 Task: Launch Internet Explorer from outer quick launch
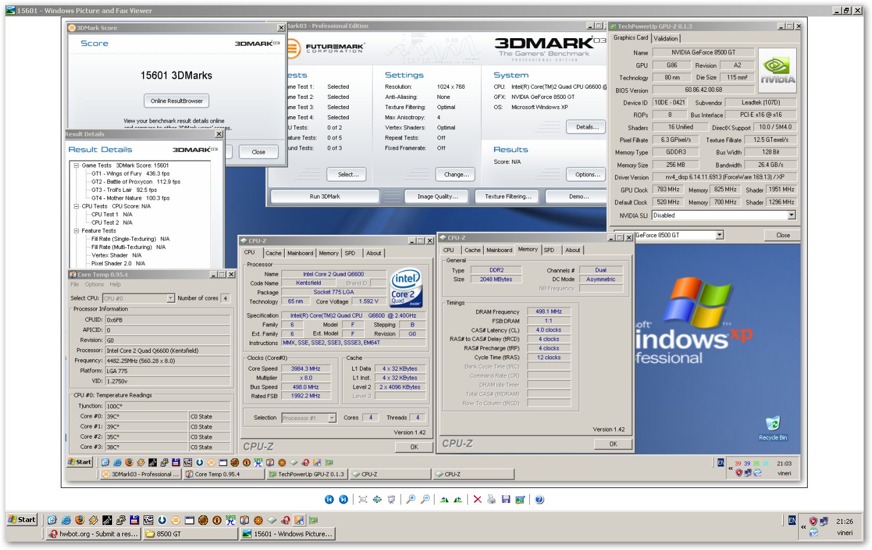pos(66,520)
